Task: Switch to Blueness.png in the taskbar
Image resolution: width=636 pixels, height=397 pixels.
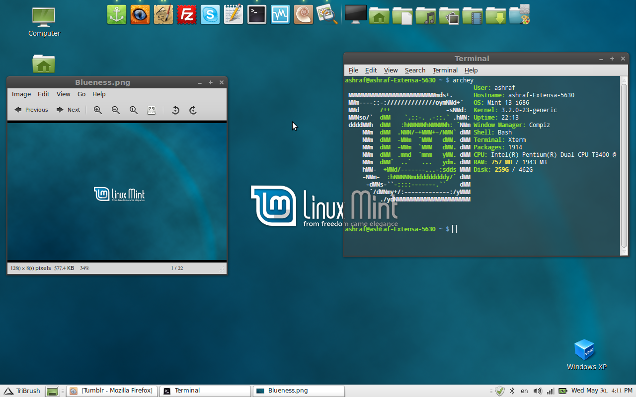Action: click(x=299, y=391)
